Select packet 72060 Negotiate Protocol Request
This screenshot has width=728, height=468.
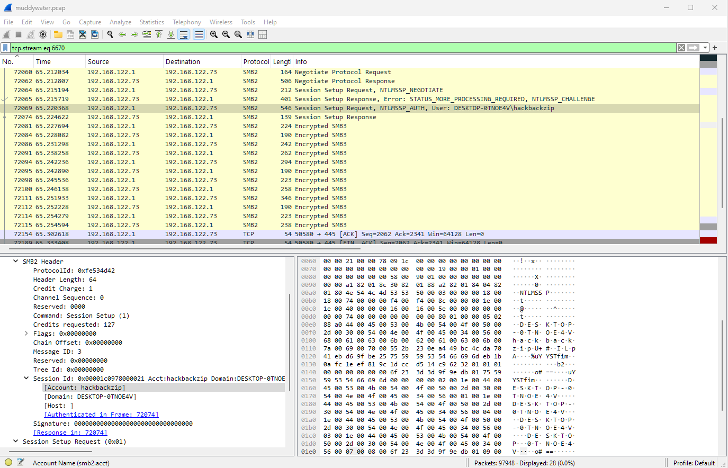pos(349,72)
